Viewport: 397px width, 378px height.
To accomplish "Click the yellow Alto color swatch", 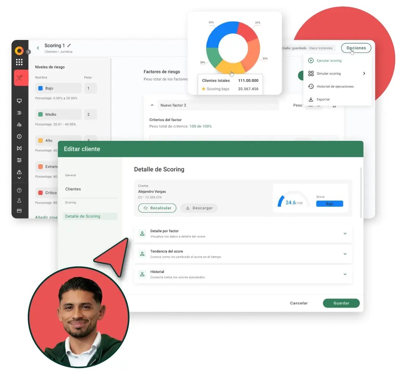I will pos(40,140).
